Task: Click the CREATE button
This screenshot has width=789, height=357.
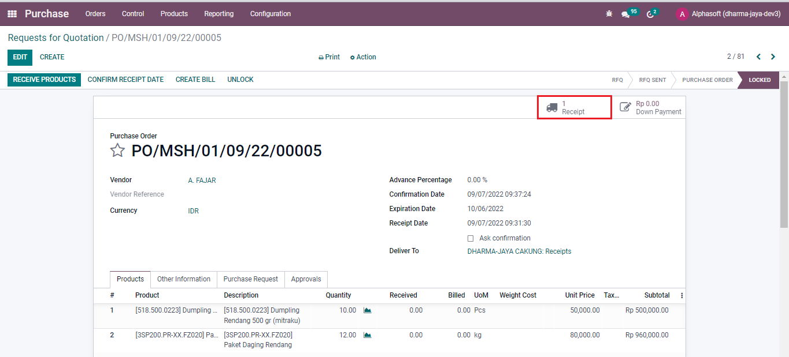Action: coord(52,57)
